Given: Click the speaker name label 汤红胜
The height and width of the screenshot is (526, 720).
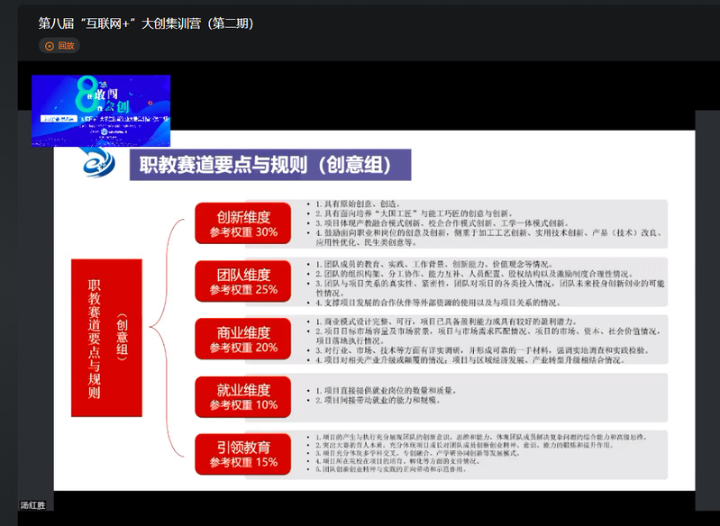Looking at the screenshot, I should (x=32, y=505).
